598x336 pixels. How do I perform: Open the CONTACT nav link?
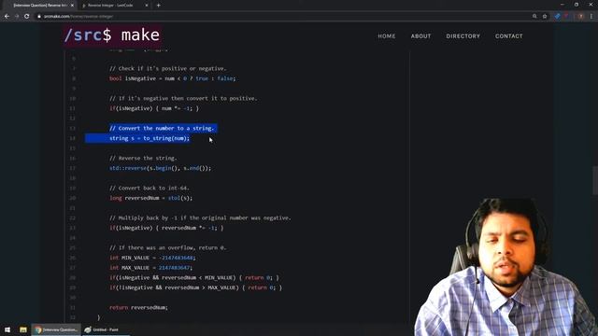click(508, 36)
